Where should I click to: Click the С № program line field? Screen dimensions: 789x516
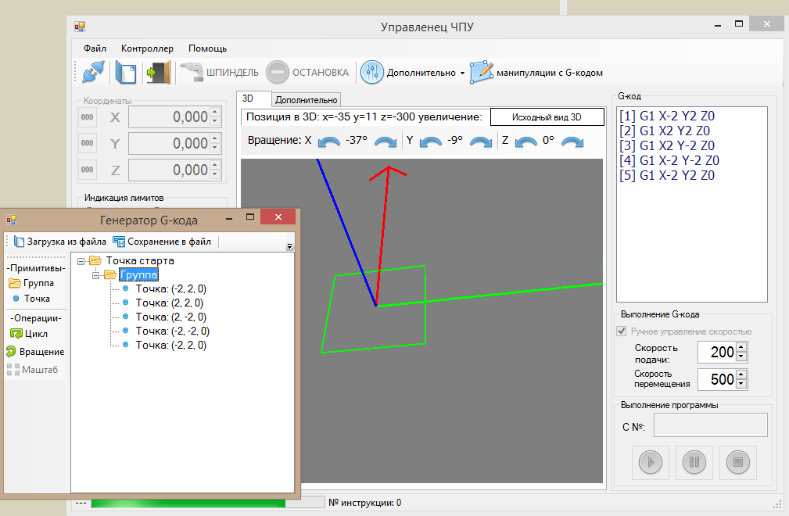[x=711, y=425]
